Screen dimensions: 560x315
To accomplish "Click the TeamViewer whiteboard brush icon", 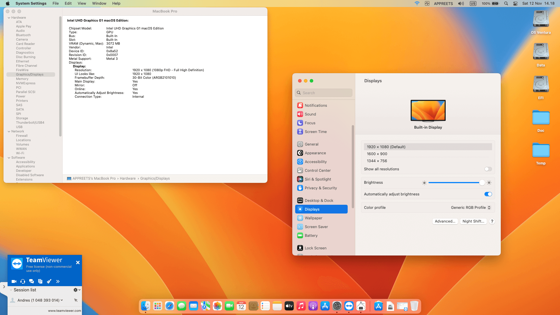I will pyautogui.click(x=49, y=281).
